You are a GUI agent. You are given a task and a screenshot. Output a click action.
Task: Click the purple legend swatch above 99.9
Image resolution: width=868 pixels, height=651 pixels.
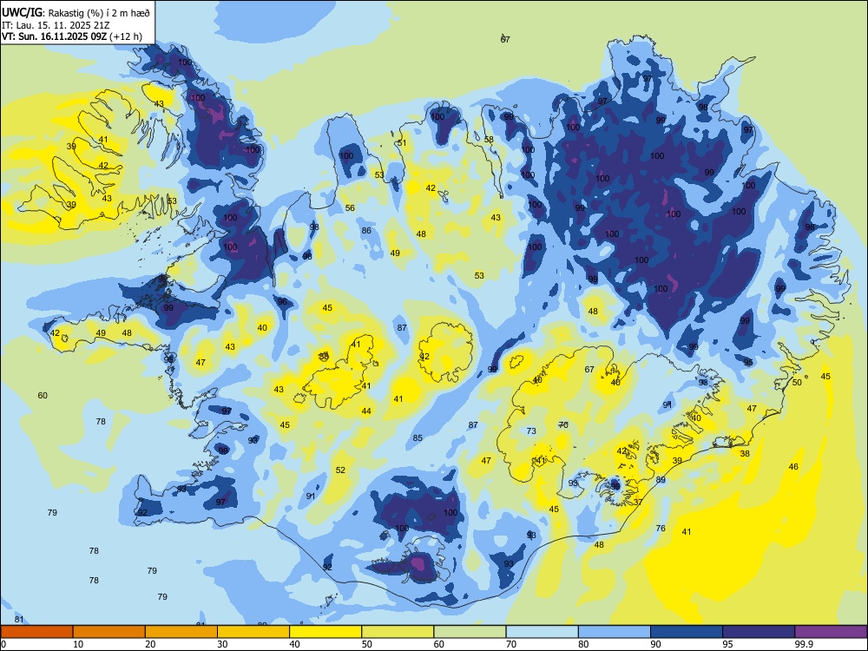click(831, 632)
